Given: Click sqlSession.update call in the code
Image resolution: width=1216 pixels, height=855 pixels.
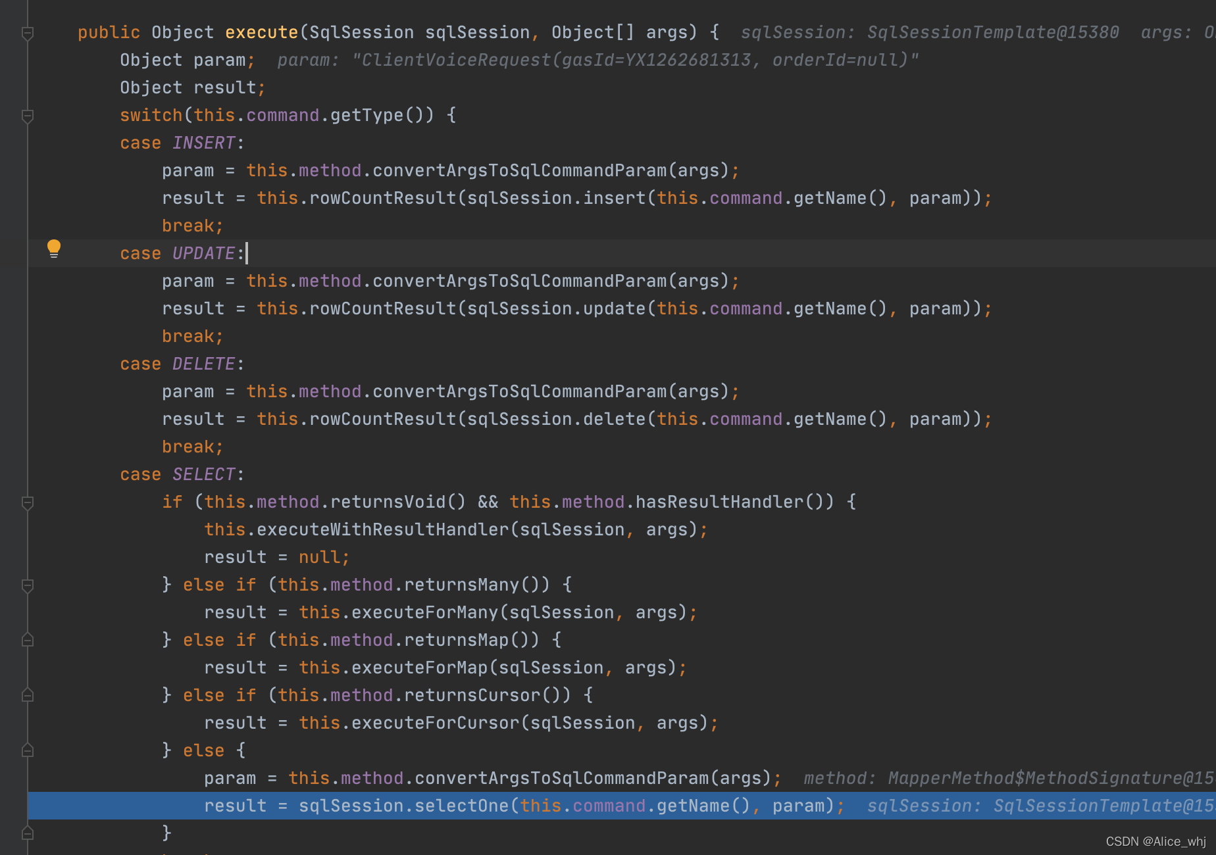Looking at the screenshot, I should pos(557,308).
